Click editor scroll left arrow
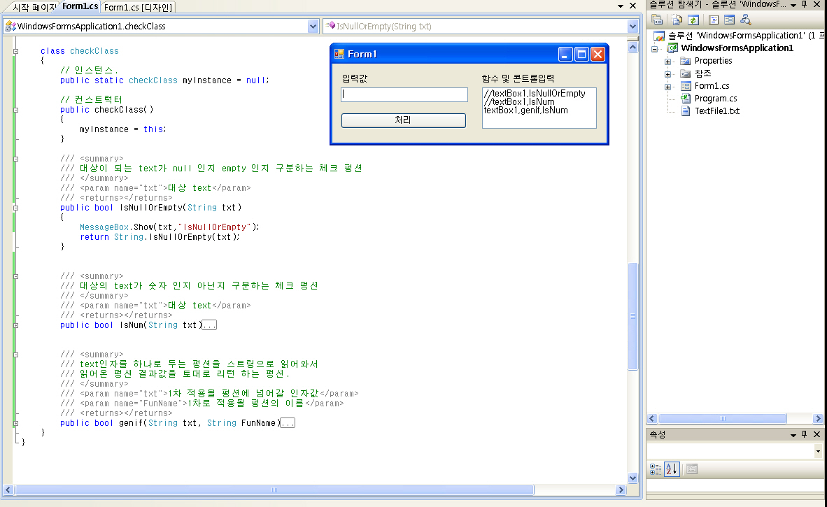The height and width of the screenshot is (507, 827). [x=8, y=490]
